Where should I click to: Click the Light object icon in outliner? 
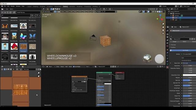point(173,20)
